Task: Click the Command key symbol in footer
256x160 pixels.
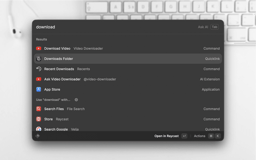Action: (211, 136)
